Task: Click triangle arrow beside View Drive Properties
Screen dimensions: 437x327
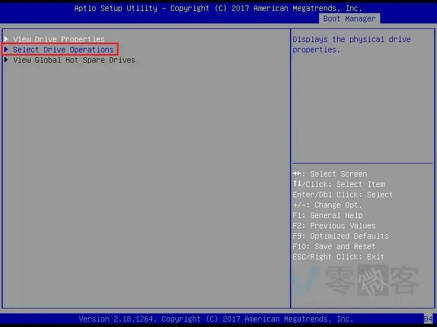Action: click(x=7, y=39)
